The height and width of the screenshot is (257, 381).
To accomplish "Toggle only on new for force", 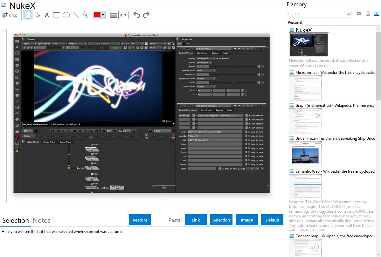I will (249, 152).
